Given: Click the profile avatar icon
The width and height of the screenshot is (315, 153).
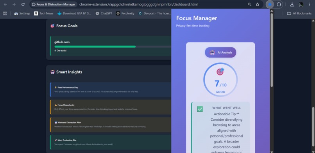Looking at the screenshot, I should [x=301, y=4].
